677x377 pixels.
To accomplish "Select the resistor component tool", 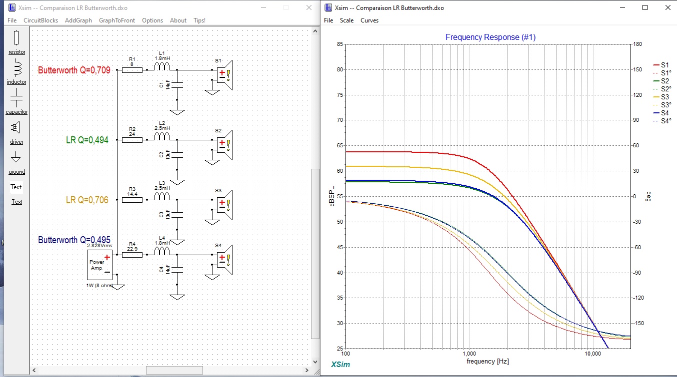I will [x=16, y=41].
